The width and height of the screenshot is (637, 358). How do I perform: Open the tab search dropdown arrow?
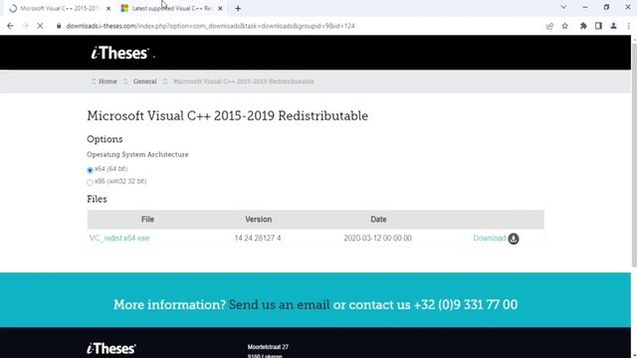pos(563,7)
